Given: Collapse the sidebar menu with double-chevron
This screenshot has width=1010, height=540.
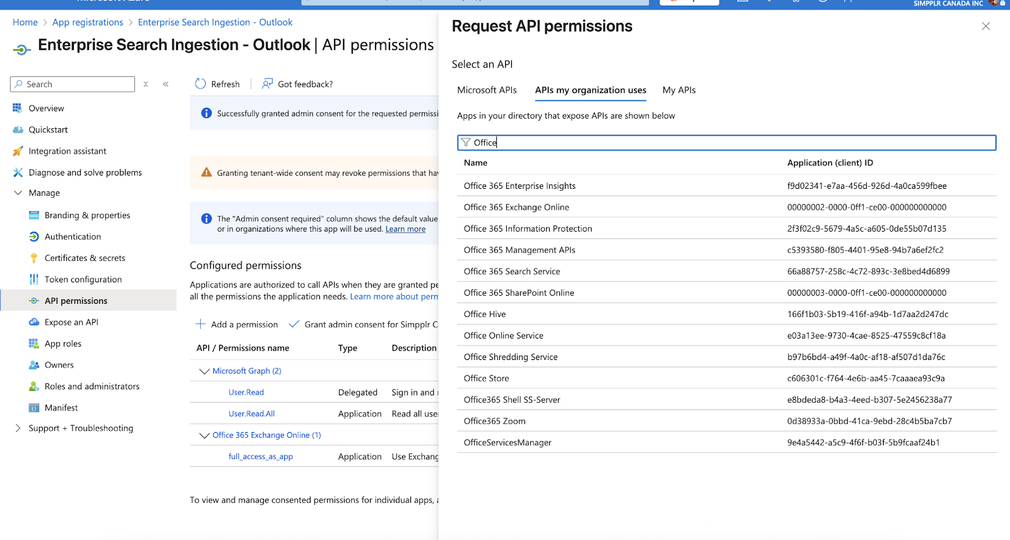Looking at the screenshot, I should point(166,84).
